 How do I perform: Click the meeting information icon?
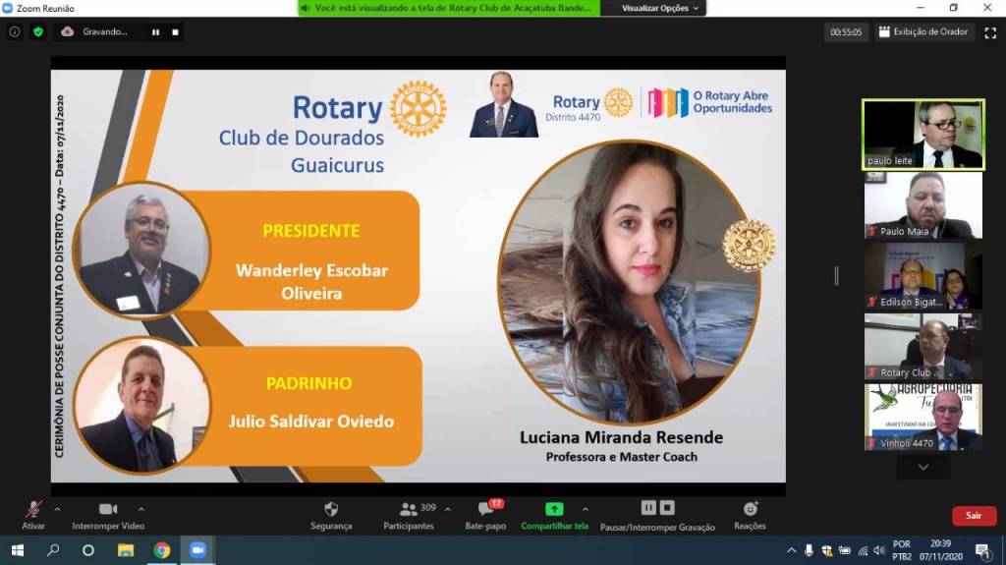(15, 31)
